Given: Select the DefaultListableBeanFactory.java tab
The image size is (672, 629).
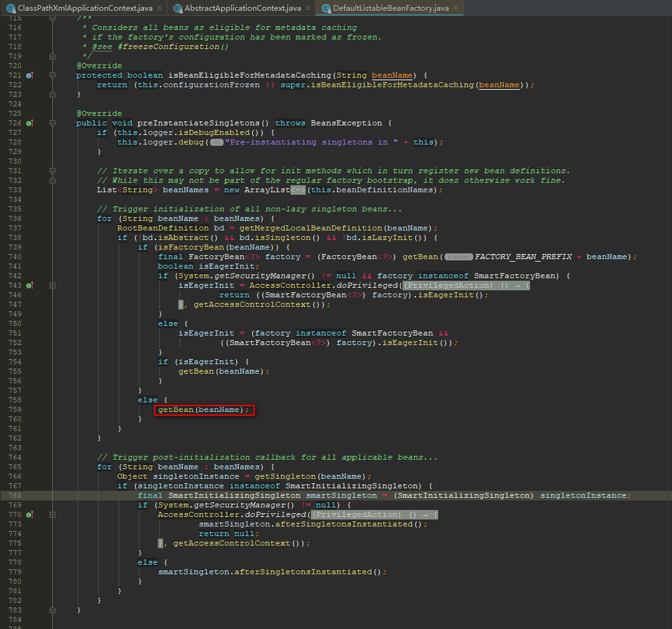Looking at the screenshot, I should click(x=390, y=8).
